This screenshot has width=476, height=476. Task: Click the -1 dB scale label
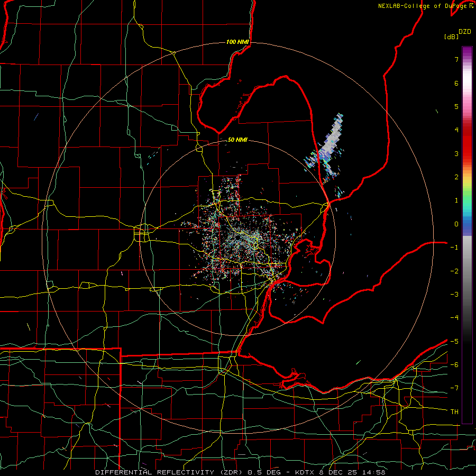(x=454, y=248)
